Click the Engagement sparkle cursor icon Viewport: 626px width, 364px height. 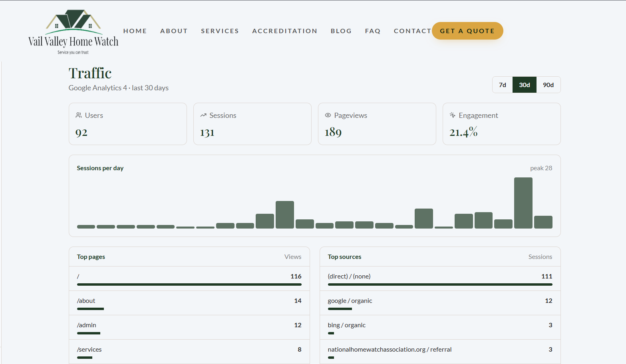453,115
